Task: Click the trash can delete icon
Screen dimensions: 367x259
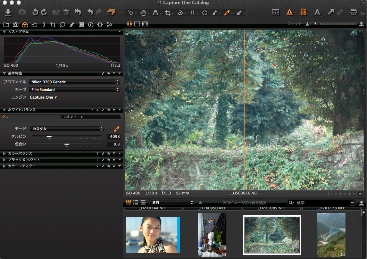Action: point(66,12)
